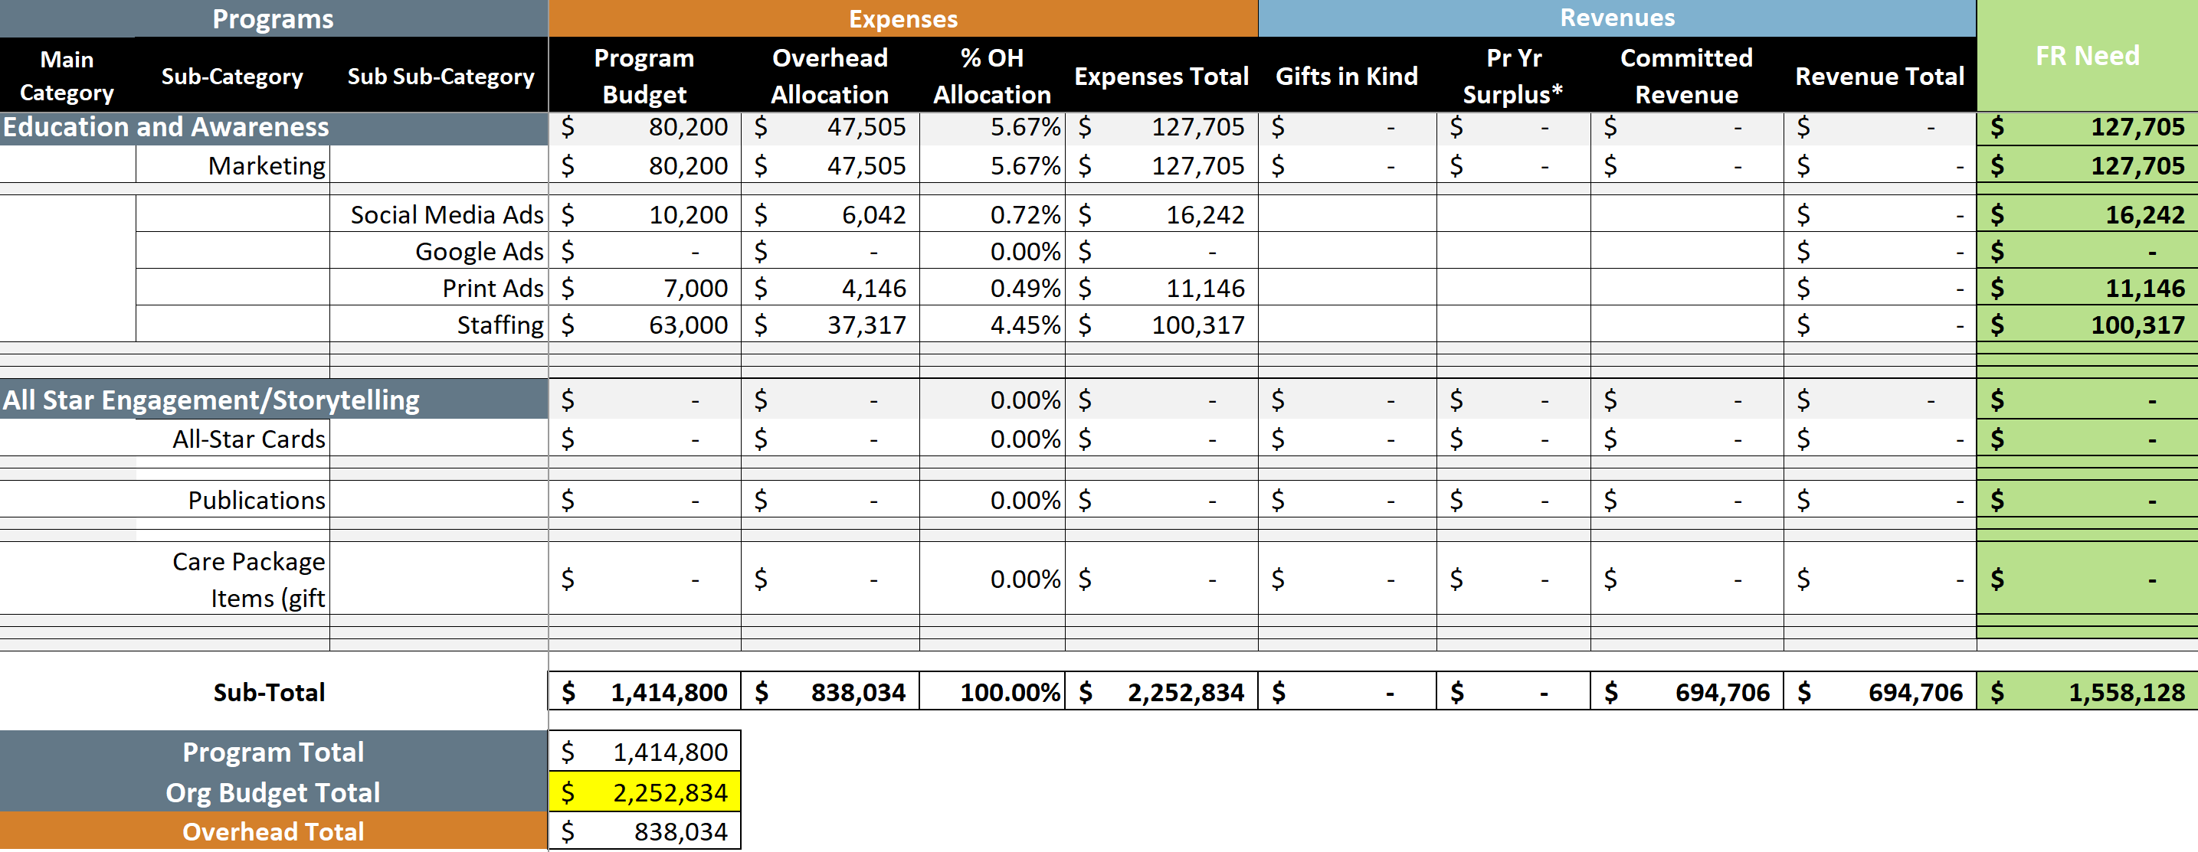
Task: Click the All-Star Cards cell
Action: (248, 439)
